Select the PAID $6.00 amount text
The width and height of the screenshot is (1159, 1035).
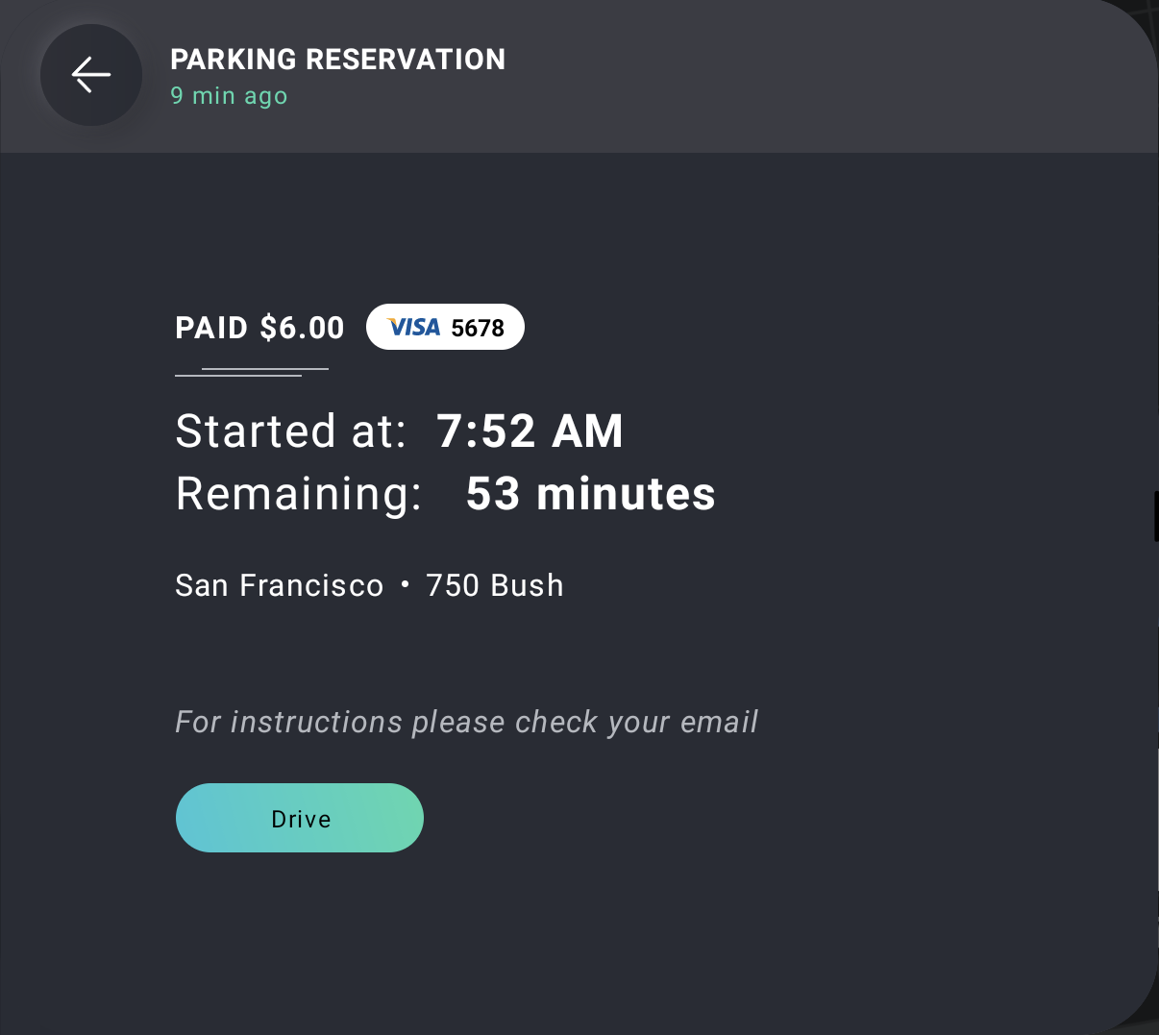coord(259,328)
